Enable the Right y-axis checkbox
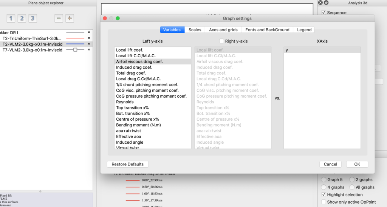This screenshot has width=387, height=207. pyautogui.click(x=221, y=41)
